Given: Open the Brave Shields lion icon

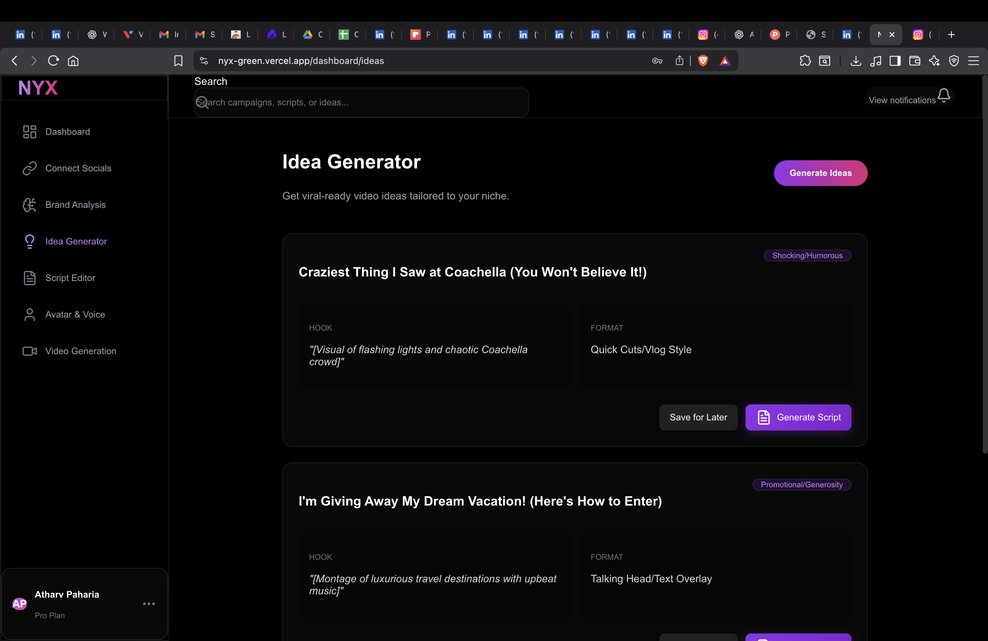Looking at the screenshot, I should 702,60.
